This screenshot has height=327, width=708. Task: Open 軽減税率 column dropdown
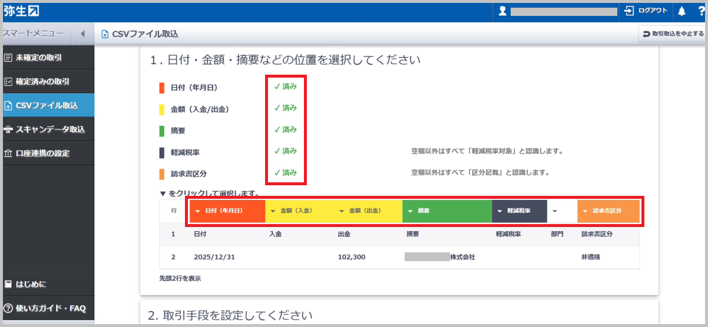click(x=520, y=211)
